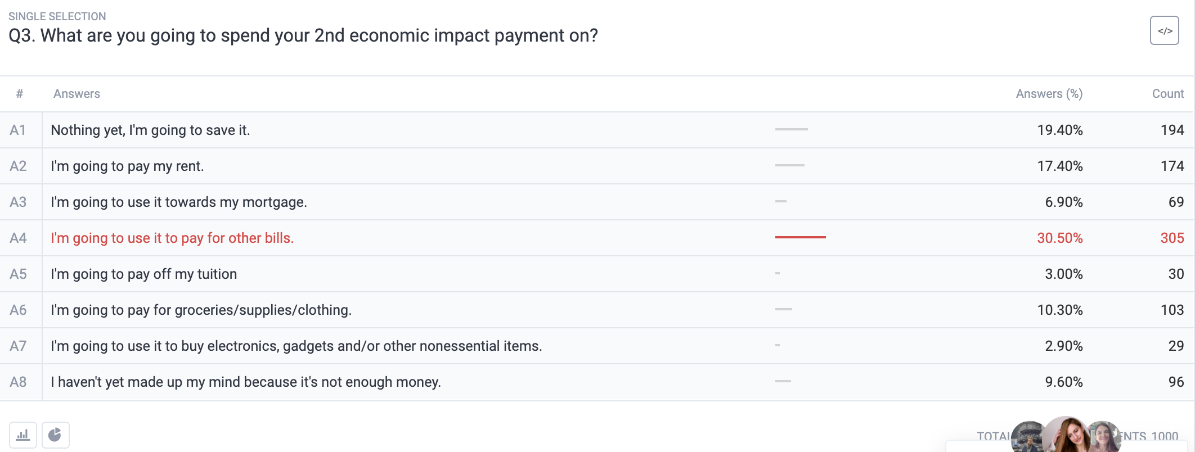Select row A1 saving answer
Viewport: 1195px width, 452px height.
tap(597, 130)
